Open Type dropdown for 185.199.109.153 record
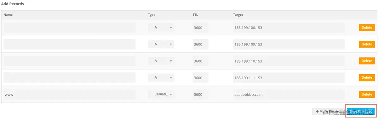378x120 pixels. pos(161,44)
